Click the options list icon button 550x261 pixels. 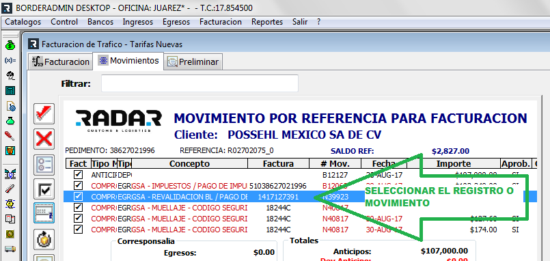tap(44, 165)
